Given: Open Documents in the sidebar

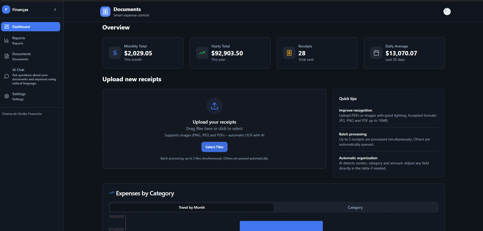Looking at the screenshot, I should click(x=22, y=56).
